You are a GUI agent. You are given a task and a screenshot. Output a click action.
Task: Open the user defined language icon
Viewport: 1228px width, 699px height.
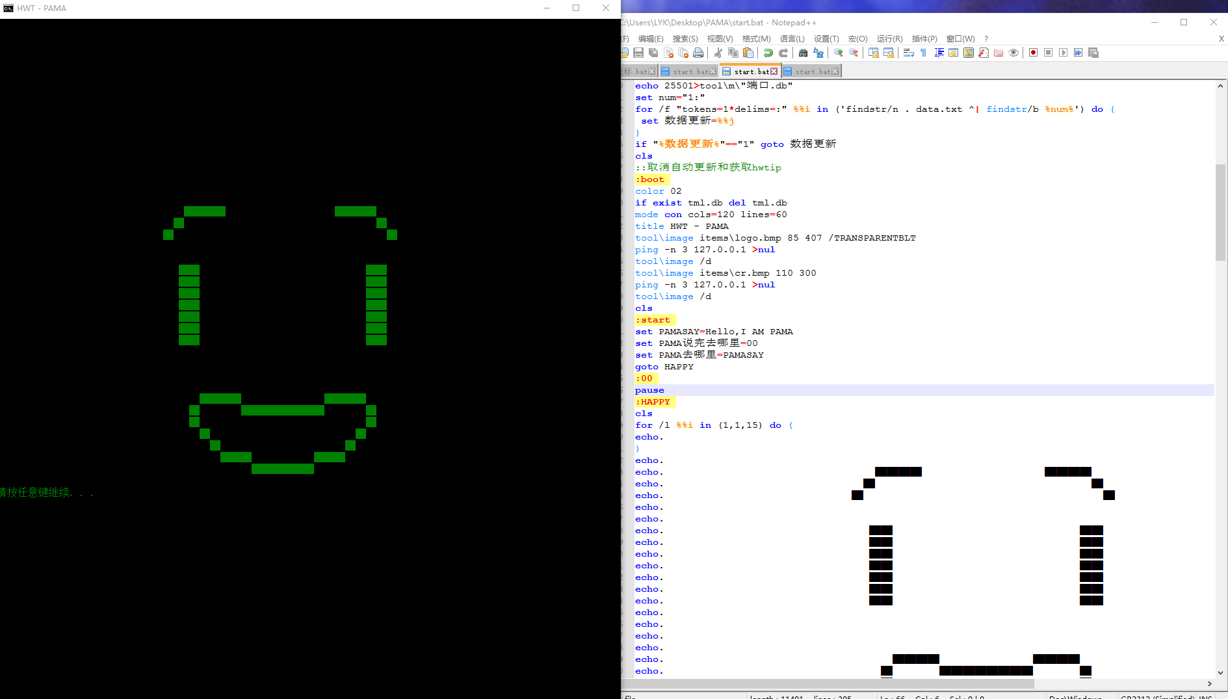(x=954, y=53)
